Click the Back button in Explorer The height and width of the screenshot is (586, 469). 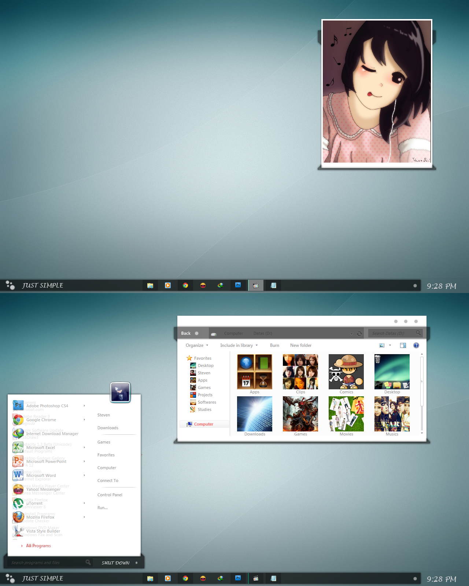pyautogui.click(x=186, y=333)
